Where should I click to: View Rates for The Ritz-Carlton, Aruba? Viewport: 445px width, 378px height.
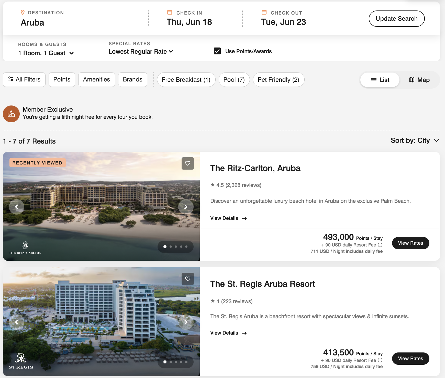[410, 243]
